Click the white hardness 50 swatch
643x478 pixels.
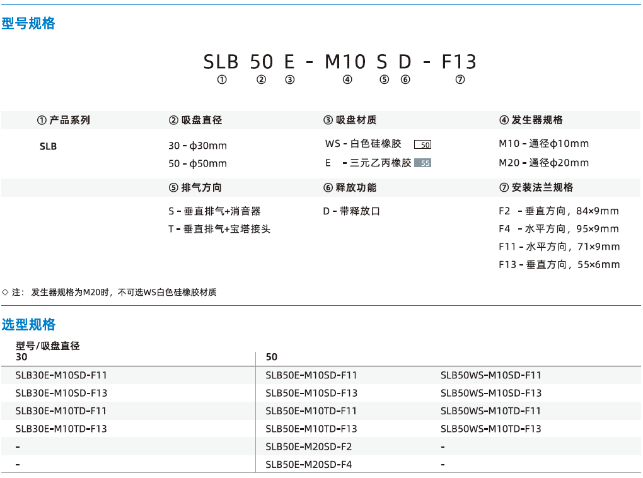(423, 144)
